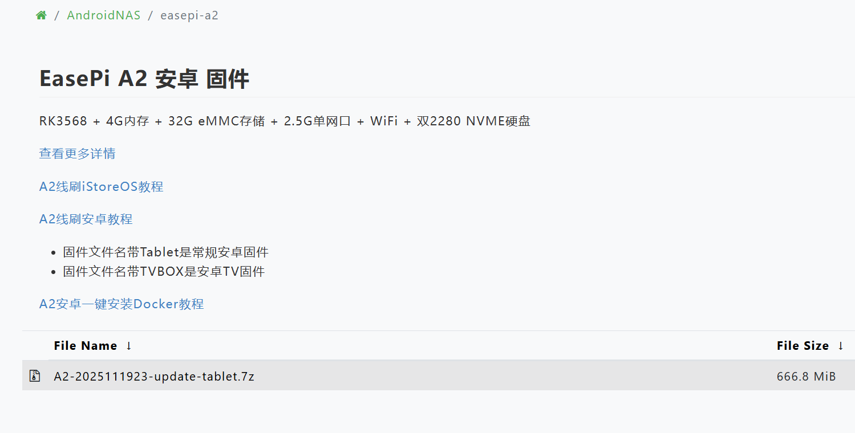
Task: Select the easepi-a2 breadcrumb item
Action: [x=189, y=15]
